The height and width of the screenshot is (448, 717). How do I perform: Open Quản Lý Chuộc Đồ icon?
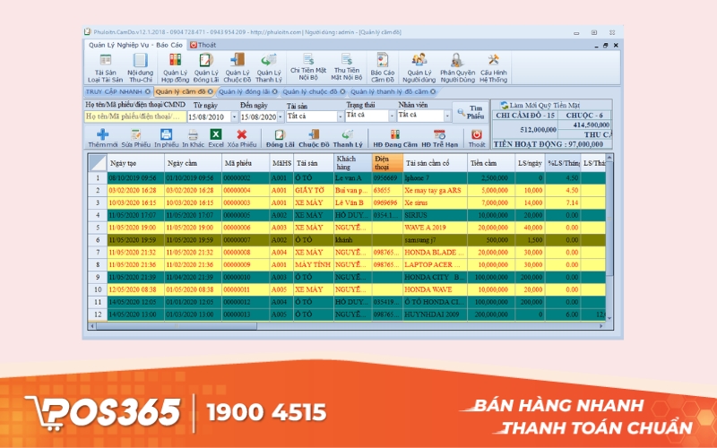(237, 68)
